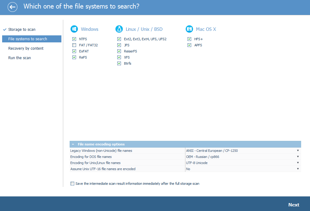Click the Mac OS X Finder icon

click(x=189, y=29)
